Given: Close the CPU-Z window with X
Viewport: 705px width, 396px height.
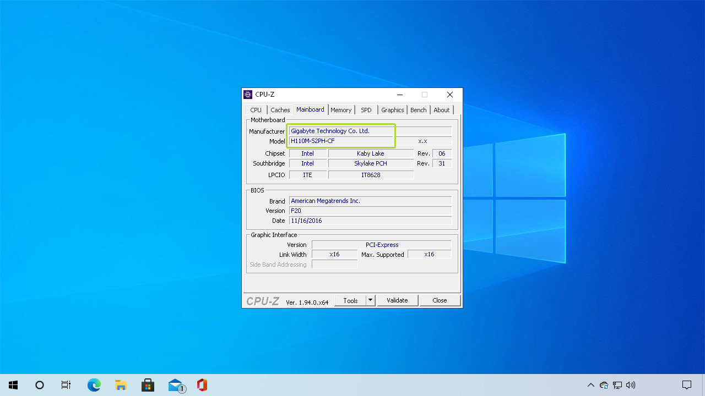Looking at the screenshot, I should tap(450, 95).
